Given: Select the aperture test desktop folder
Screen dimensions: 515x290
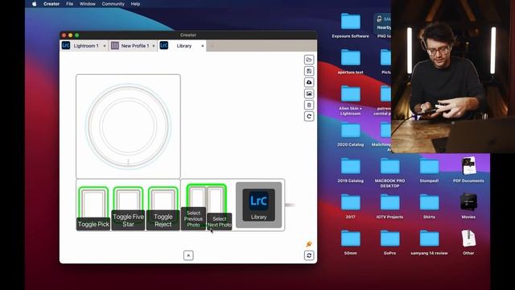Looking at the screenshot, I should click(351, 61).
